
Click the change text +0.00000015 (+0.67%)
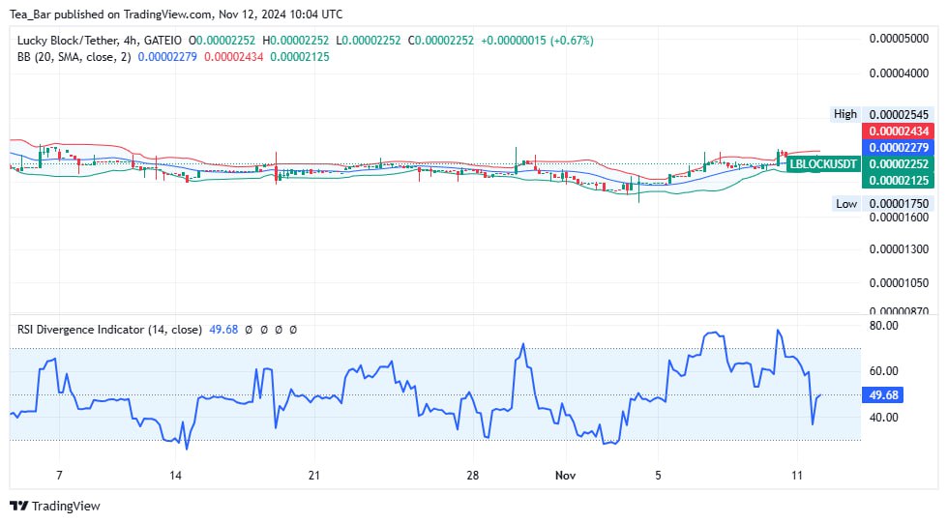[538, 41]
